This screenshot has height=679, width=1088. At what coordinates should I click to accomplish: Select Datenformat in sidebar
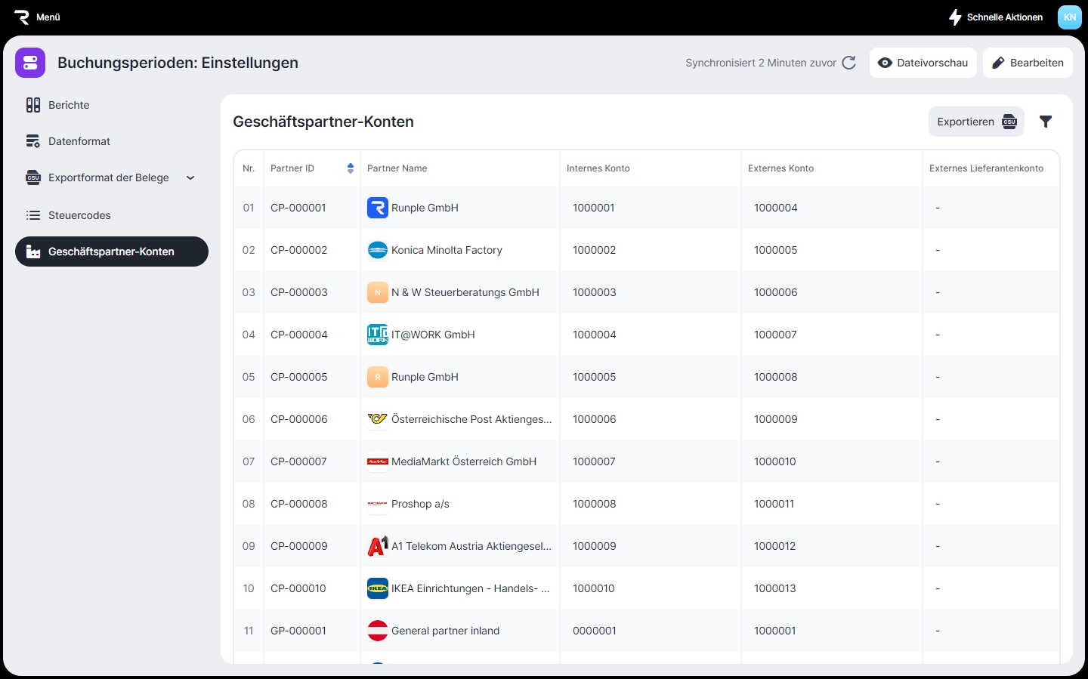click(x=79, y=141)
